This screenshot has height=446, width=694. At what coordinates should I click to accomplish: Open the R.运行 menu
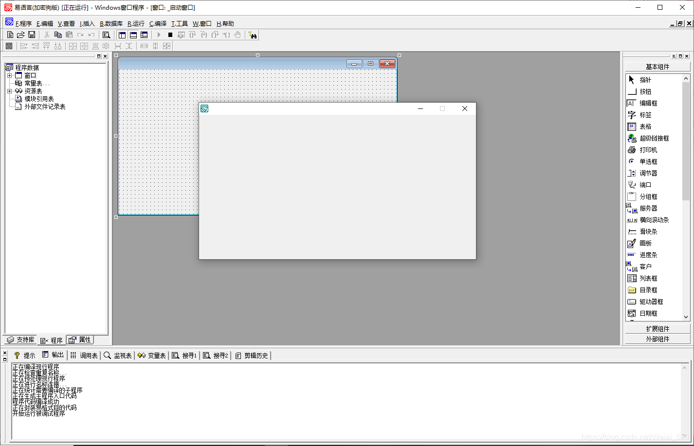coord(136,23)
